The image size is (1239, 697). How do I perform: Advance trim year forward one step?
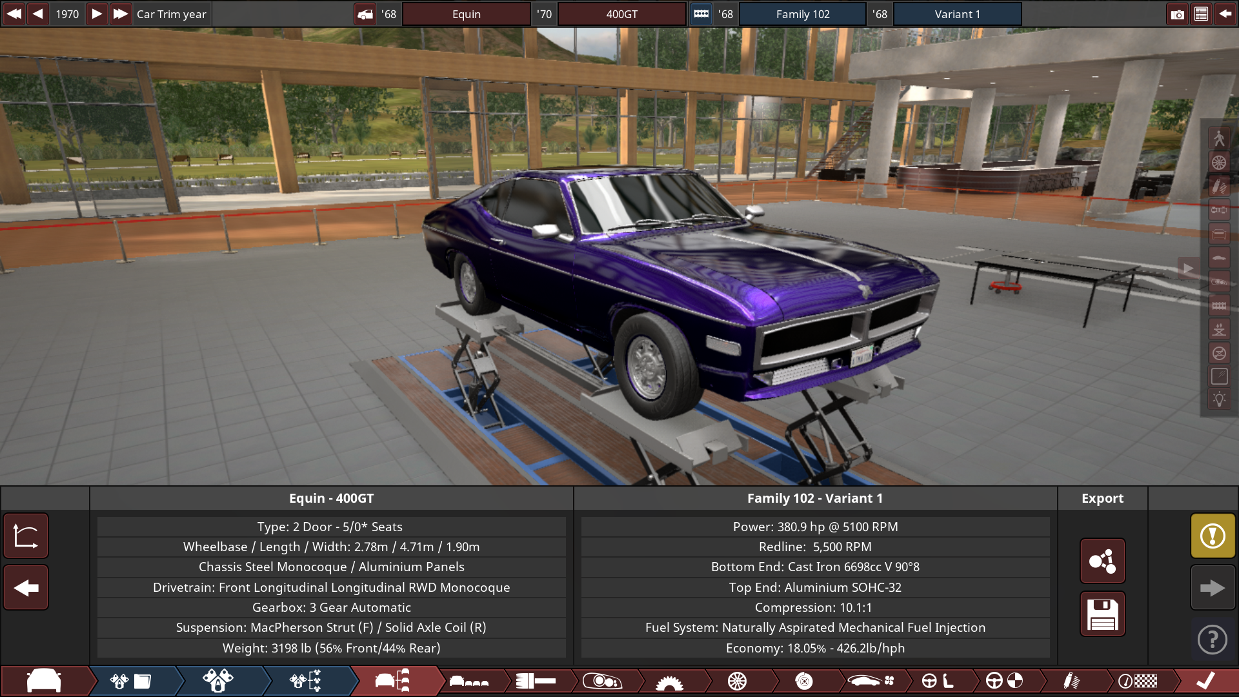(x=97, y=14)
